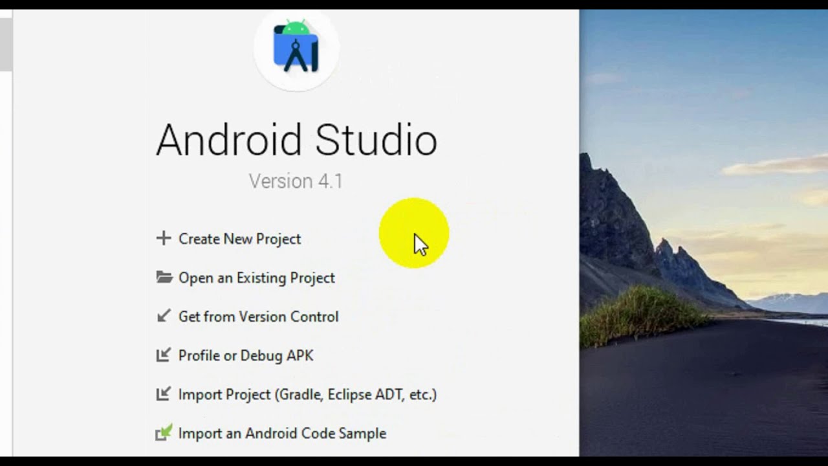Click the green-arrow icon beside Import an Android Code Sample

(x=164, y=432)
